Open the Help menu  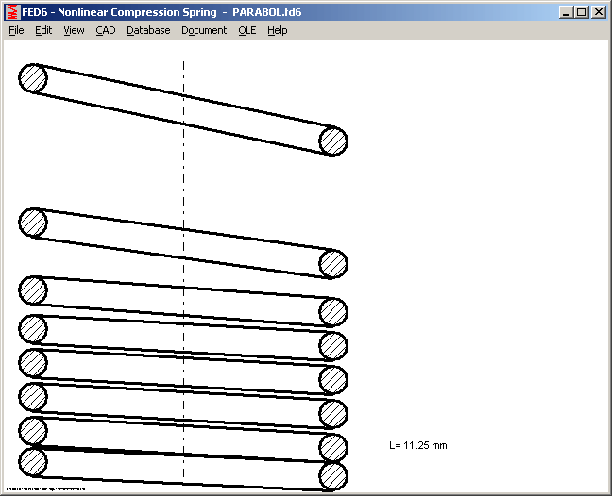tap(277, 30)
